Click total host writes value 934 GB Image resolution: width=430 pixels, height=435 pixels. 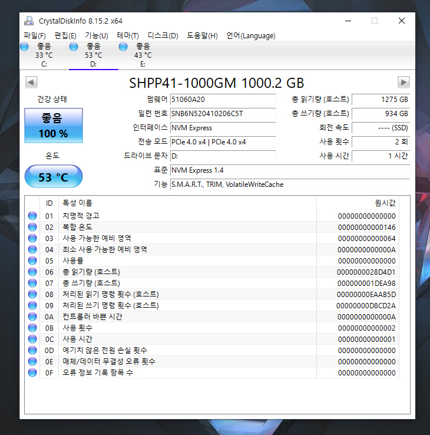pyautogui.click(x=381, y=114)
